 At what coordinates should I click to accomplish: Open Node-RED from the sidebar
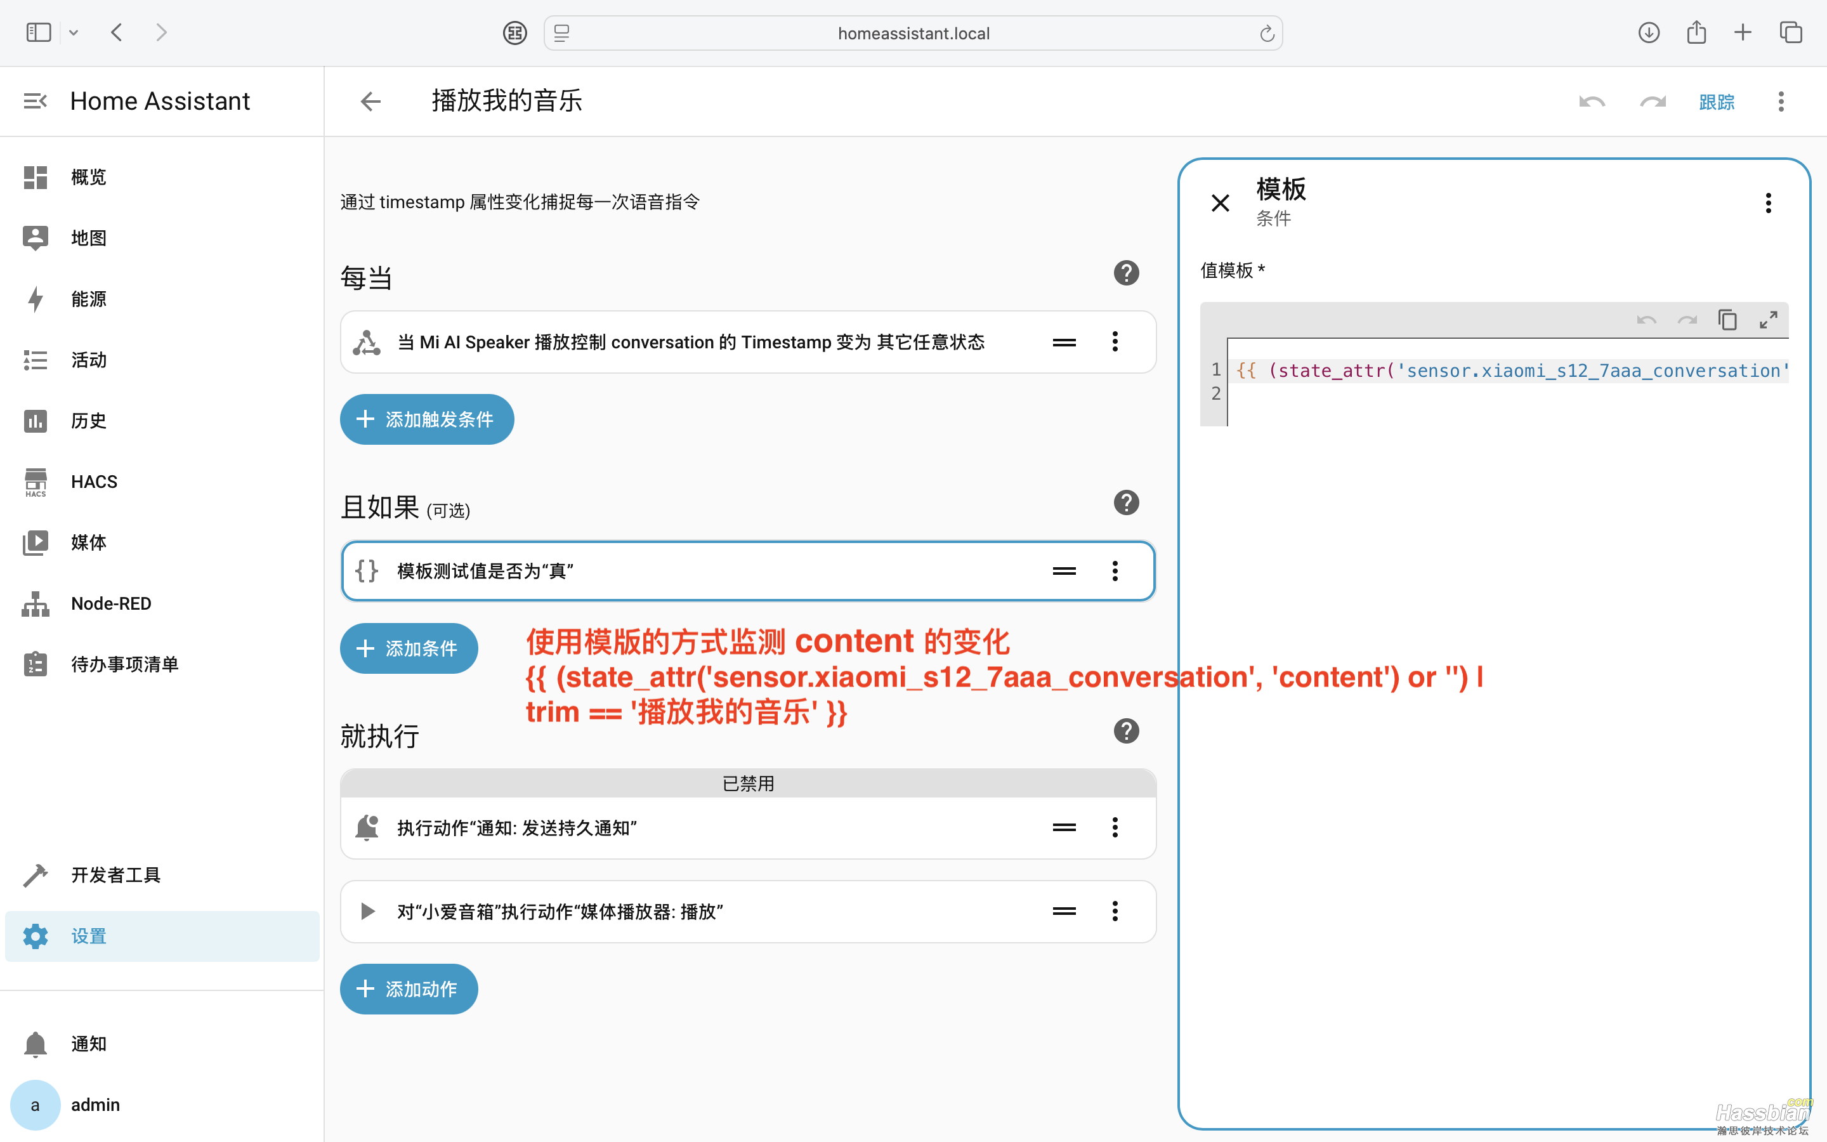coord(111,603)
